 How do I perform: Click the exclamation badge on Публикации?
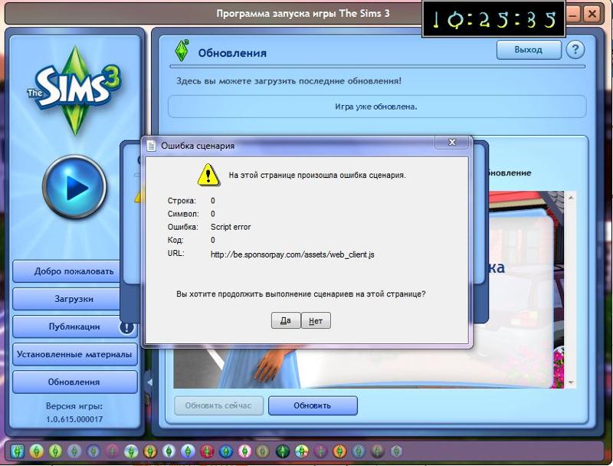(x=126, y=327)
